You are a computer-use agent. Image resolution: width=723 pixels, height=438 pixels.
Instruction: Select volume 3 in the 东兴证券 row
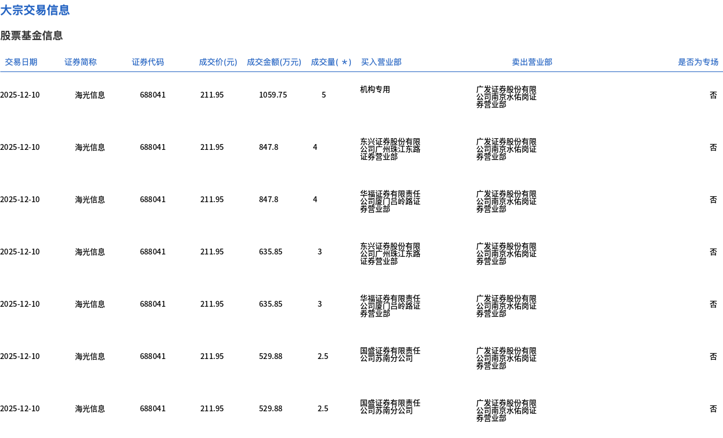[320, 252]
